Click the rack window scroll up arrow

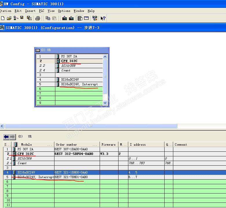point(105,57)
